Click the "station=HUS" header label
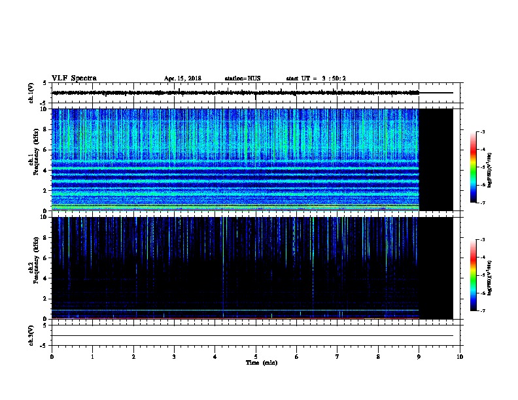Screen dimensions: 518x400 tap(243, 78)
